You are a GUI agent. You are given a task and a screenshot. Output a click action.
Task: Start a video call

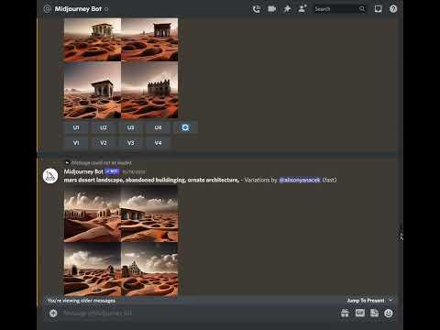point(271,9)
